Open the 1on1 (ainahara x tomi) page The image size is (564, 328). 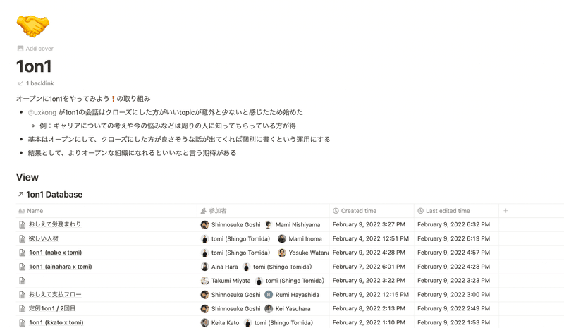tap(61, 267)
